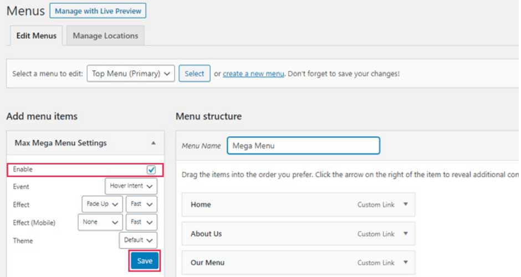Toggle the Enable checkbox for Max Mega Menu
The height and width of the screenshot is (277, 521).
pos(151,170)
